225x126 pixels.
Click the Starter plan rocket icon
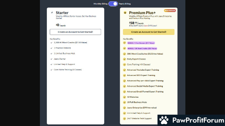tap(52, 13)
